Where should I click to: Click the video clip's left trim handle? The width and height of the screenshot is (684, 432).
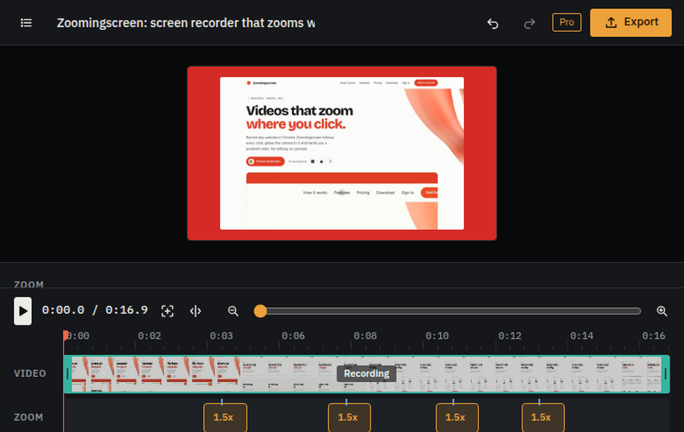(x=68, y=374)
